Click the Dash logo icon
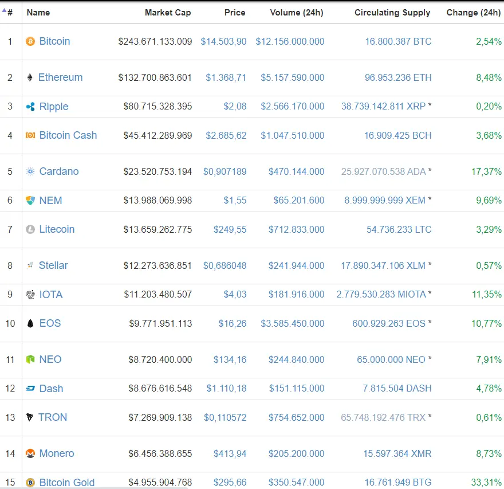 pyautogui.click(x=30, y=389)
